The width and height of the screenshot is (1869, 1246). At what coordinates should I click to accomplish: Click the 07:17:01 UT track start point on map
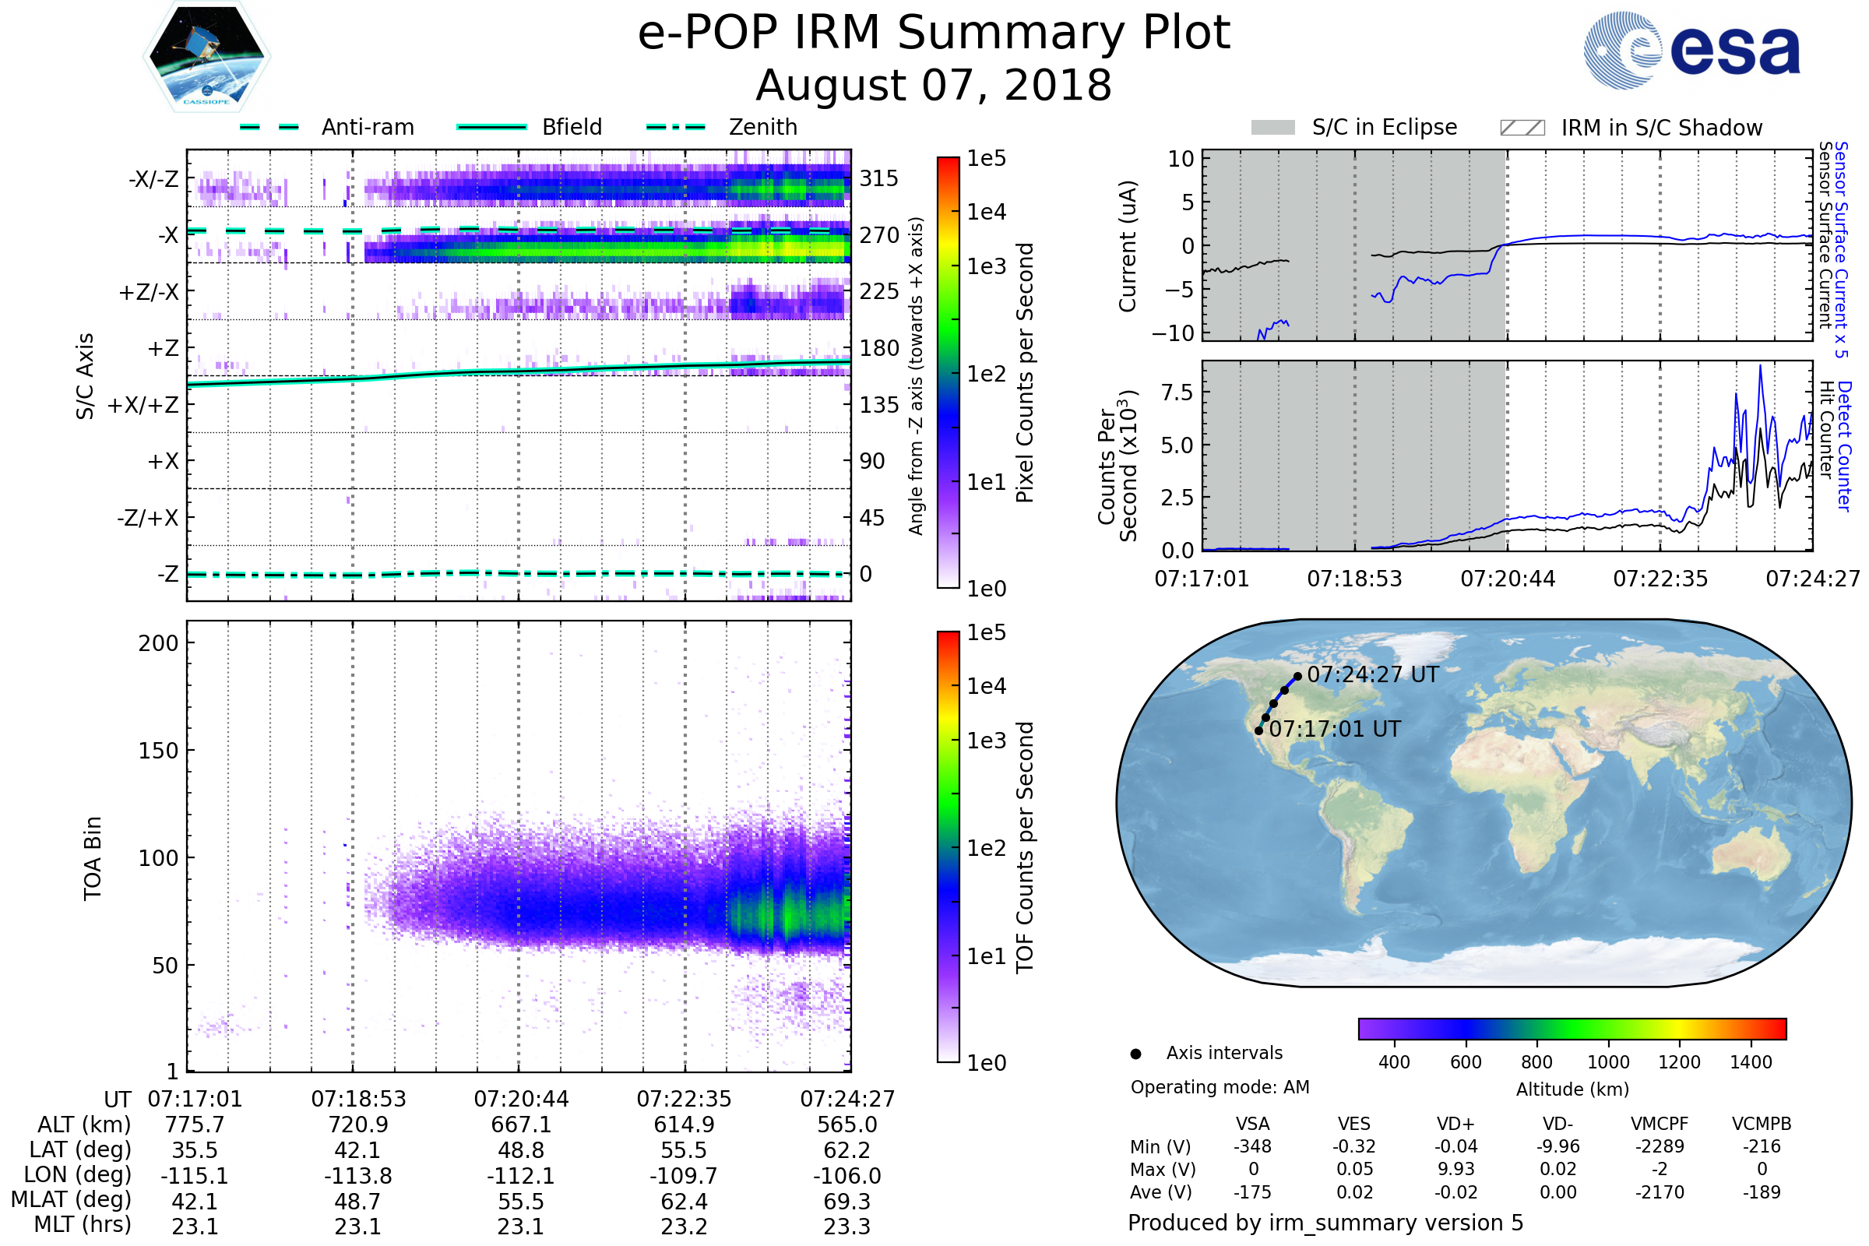1258,730
